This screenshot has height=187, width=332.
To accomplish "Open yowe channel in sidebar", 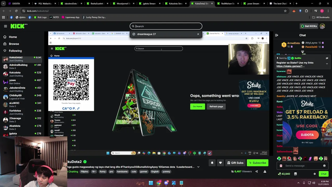I will tap(22, 82).
